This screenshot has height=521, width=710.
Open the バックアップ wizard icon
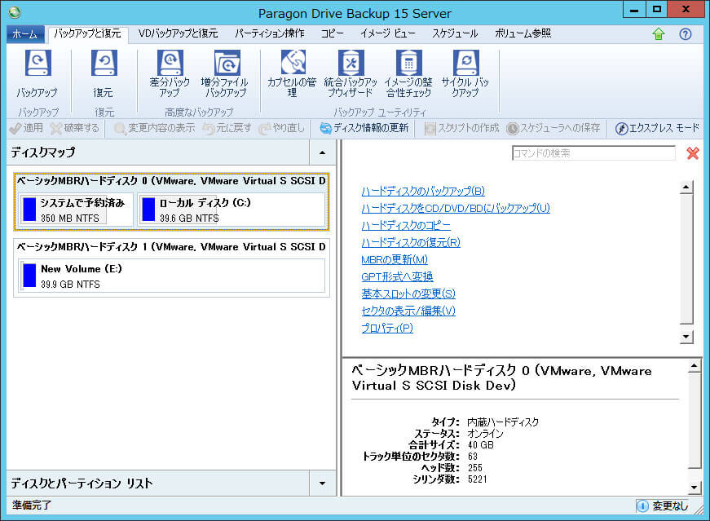click(37, 74)
